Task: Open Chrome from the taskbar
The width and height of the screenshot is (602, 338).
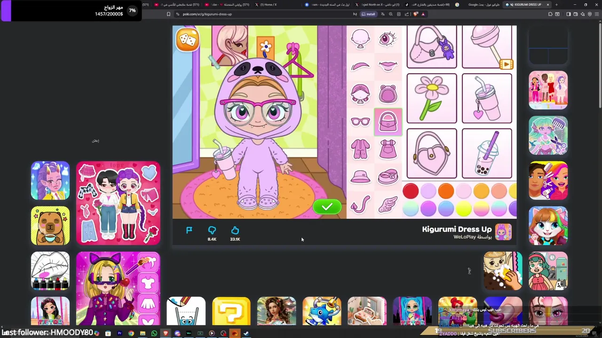Action: pos(131,334)
